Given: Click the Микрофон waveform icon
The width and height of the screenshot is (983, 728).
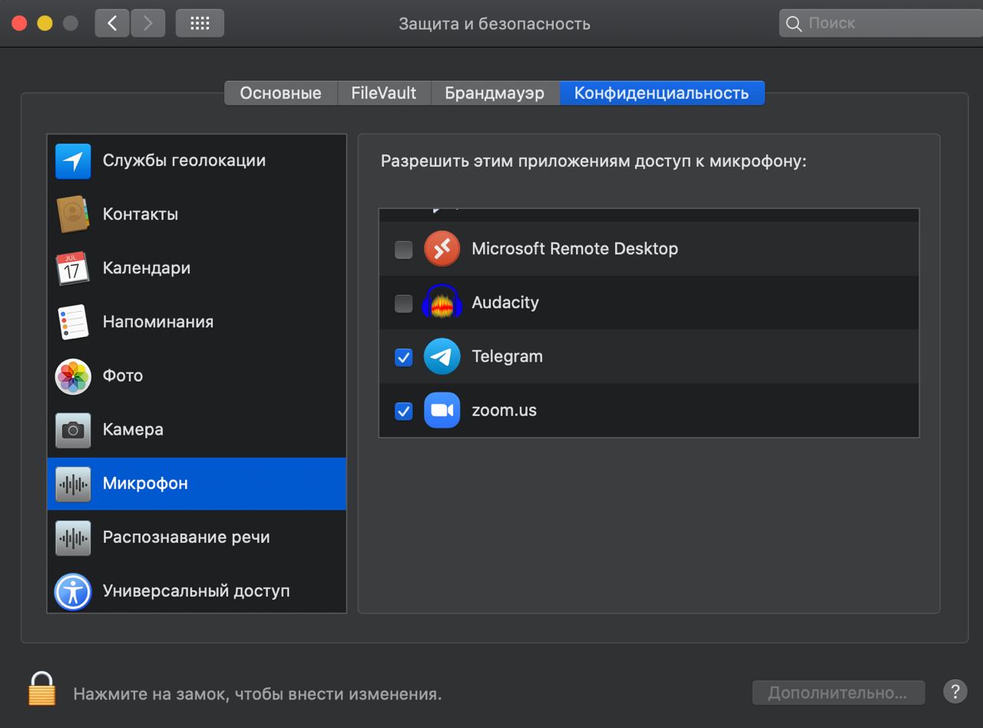Looking at the screenshot, I should [x=73, y=484].
